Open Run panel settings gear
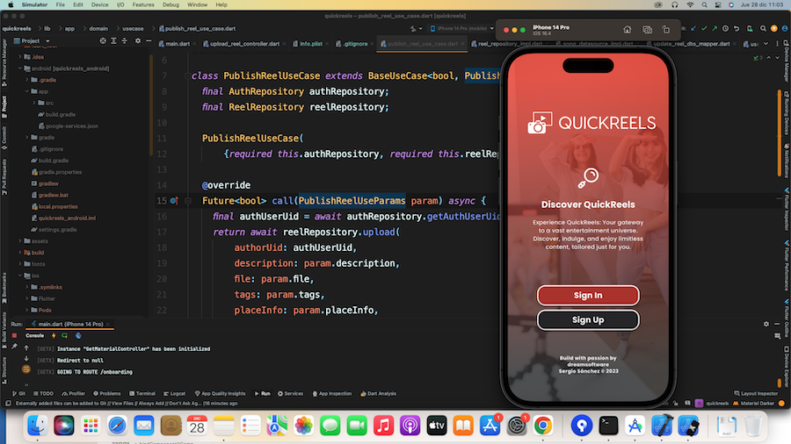This screenshot has height=444, width=791. [766, 324]
